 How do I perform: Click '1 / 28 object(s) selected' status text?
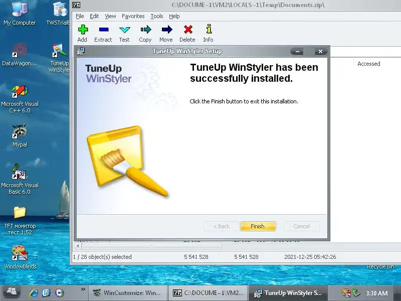point(103,257)
